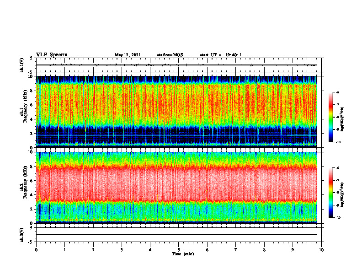The width and height of the screenshot is (362, 280).
Task: Click time-axis tick label "3"
Action: 122,250
